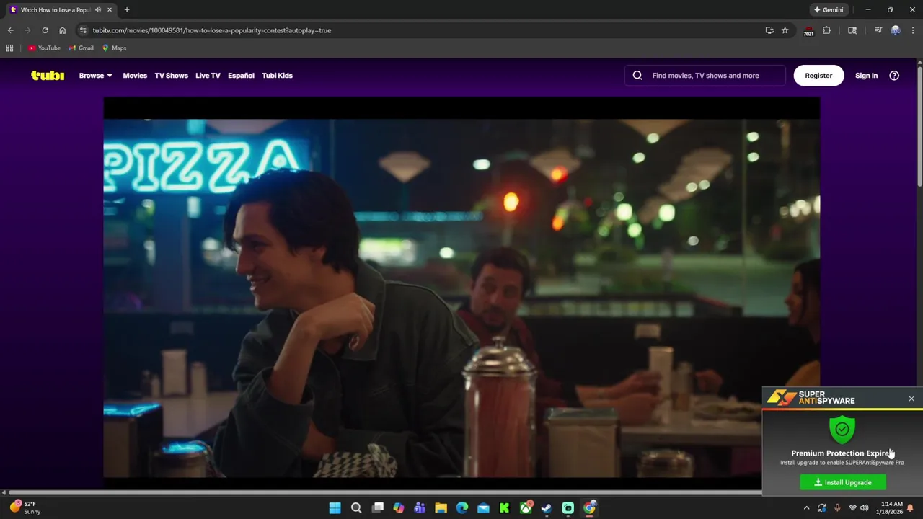Open Gemini in Chrome
The image size is (923, 519).
pyautogui.click(x=829, y=9)
